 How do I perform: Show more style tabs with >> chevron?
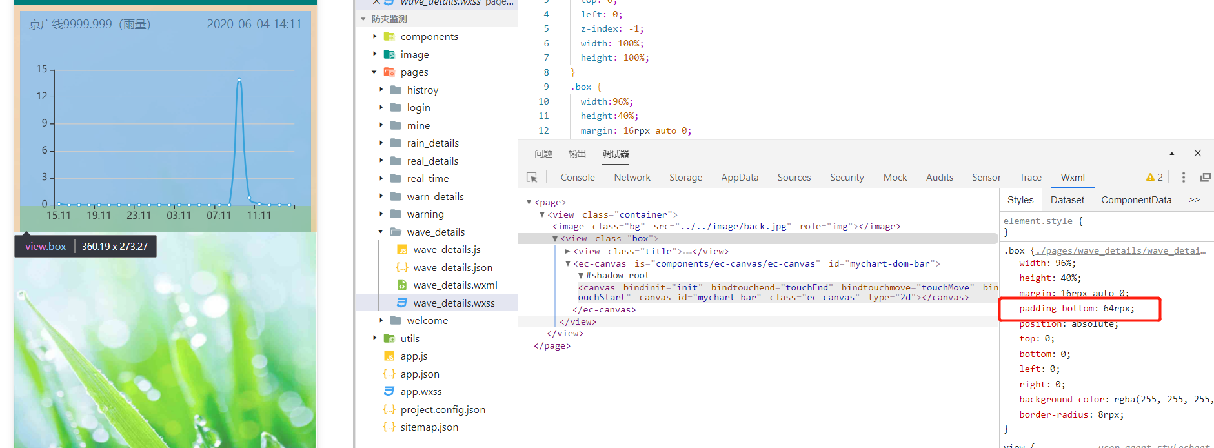tap(1194, 200)
